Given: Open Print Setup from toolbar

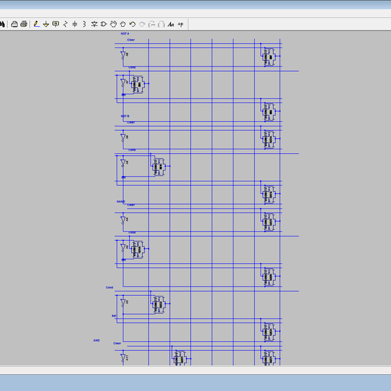Looking at the screenshot, I should (x=14, y=24).
